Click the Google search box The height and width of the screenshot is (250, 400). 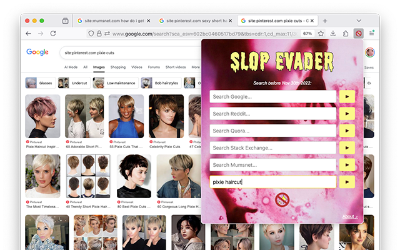[130, 52]
